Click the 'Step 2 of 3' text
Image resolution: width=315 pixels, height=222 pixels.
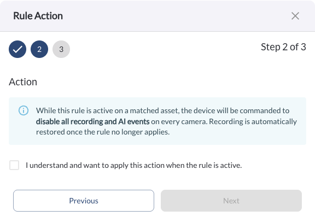click(x=283, y=47)
